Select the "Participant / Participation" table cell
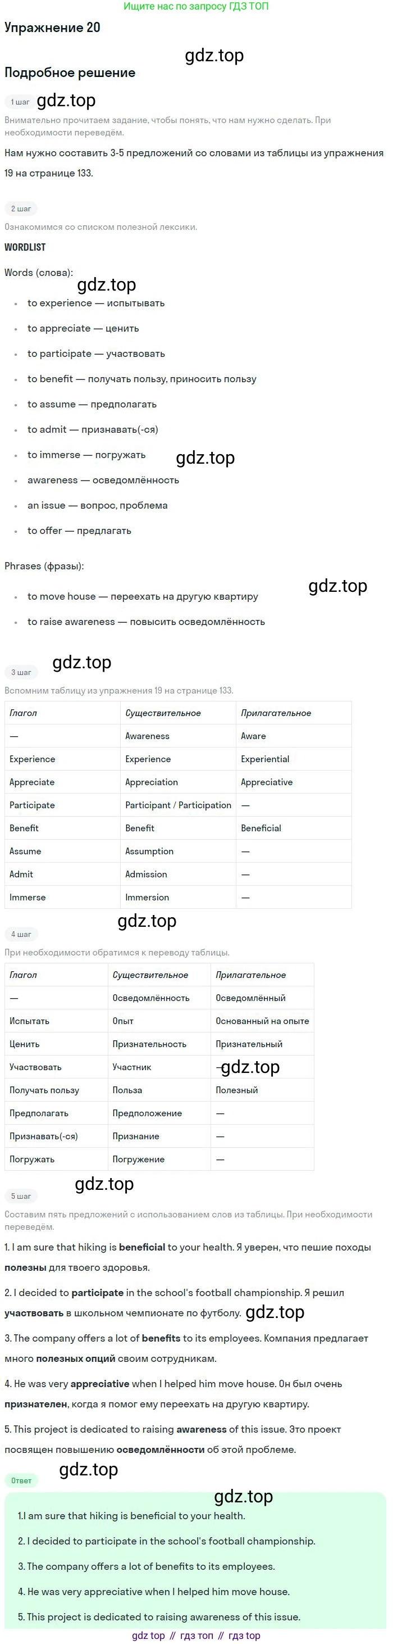Viewport: 393px width, 1644px height. point(178,805)
